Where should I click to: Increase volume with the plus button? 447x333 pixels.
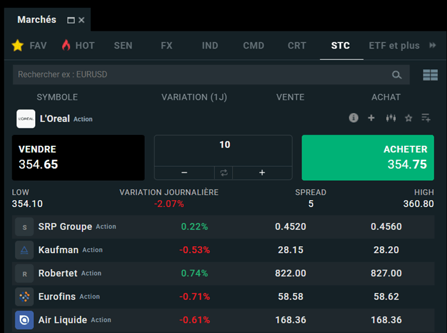coord(262,173)
